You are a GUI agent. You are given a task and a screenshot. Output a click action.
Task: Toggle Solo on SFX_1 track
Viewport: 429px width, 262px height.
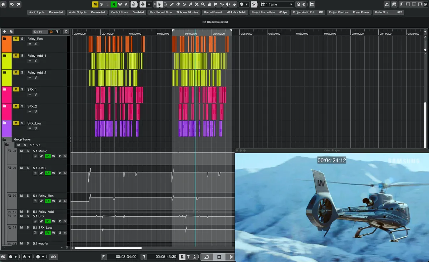pyautogui.click(x=22, y=89)
